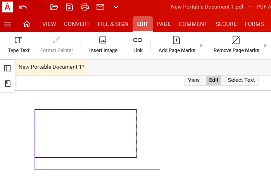
Task: Expand the quick access toolbar dropdown
Action: pyautogui.click(x=116, y=7)
